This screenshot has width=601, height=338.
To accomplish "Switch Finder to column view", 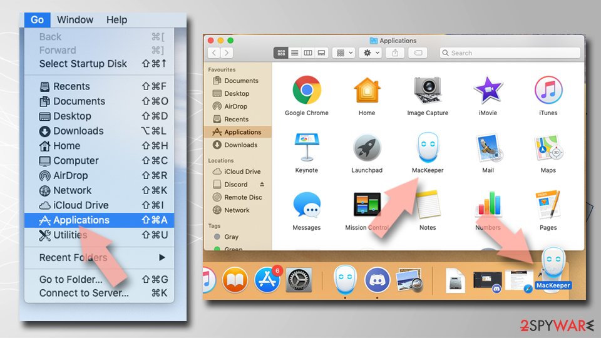I will pos(308,53).
